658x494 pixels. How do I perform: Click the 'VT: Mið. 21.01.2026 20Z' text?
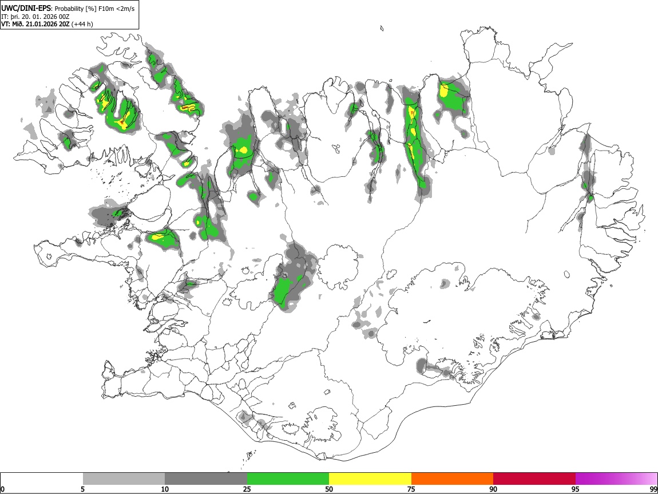(35, 24)
